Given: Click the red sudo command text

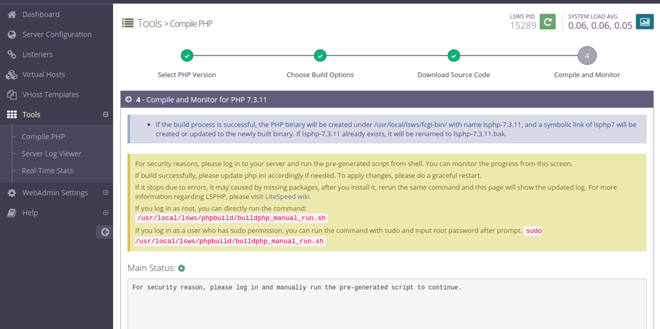Looking at the screenshot, I should (x=534, y=231).
